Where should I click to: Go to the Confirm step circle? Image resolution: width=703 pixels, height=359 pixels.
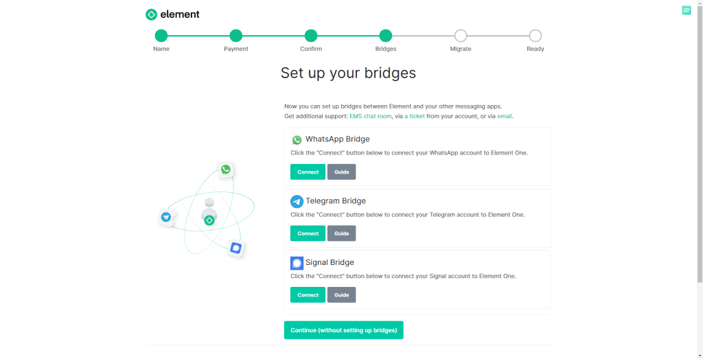[311, 36]
